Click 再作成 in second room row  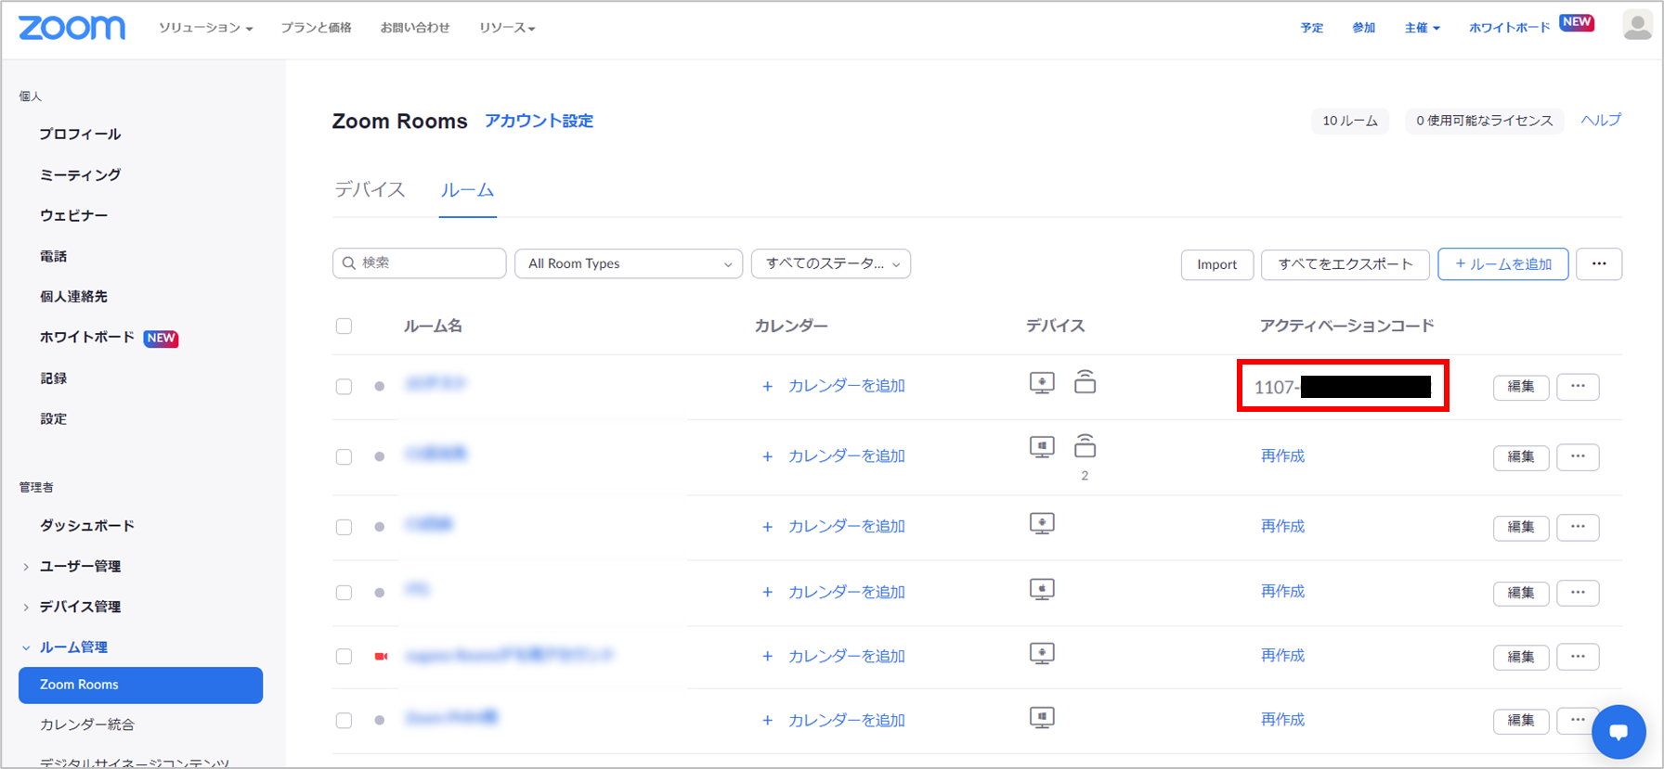[1282, 456]
